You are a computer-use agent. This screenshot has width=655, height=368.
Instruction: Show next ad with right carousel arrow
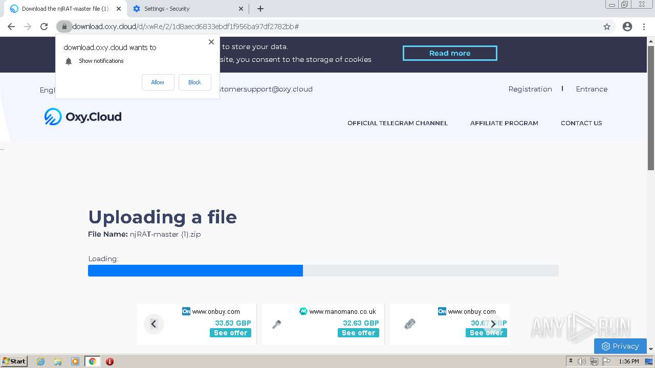pos(493,324)
